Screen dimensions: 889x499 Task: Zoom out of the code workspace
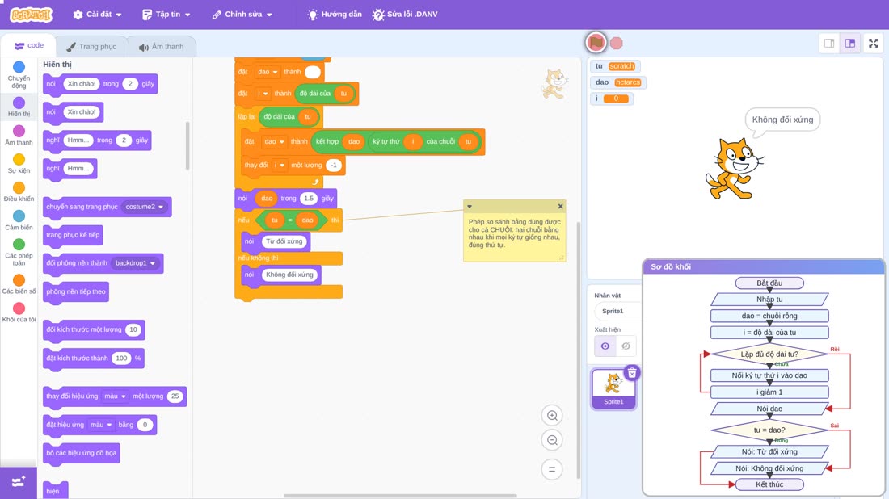[x=552, y=440]
